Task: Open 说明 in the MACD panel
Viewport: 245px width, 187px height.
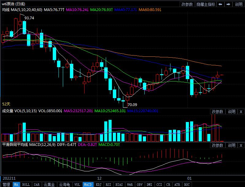Action: pos(232,145)
